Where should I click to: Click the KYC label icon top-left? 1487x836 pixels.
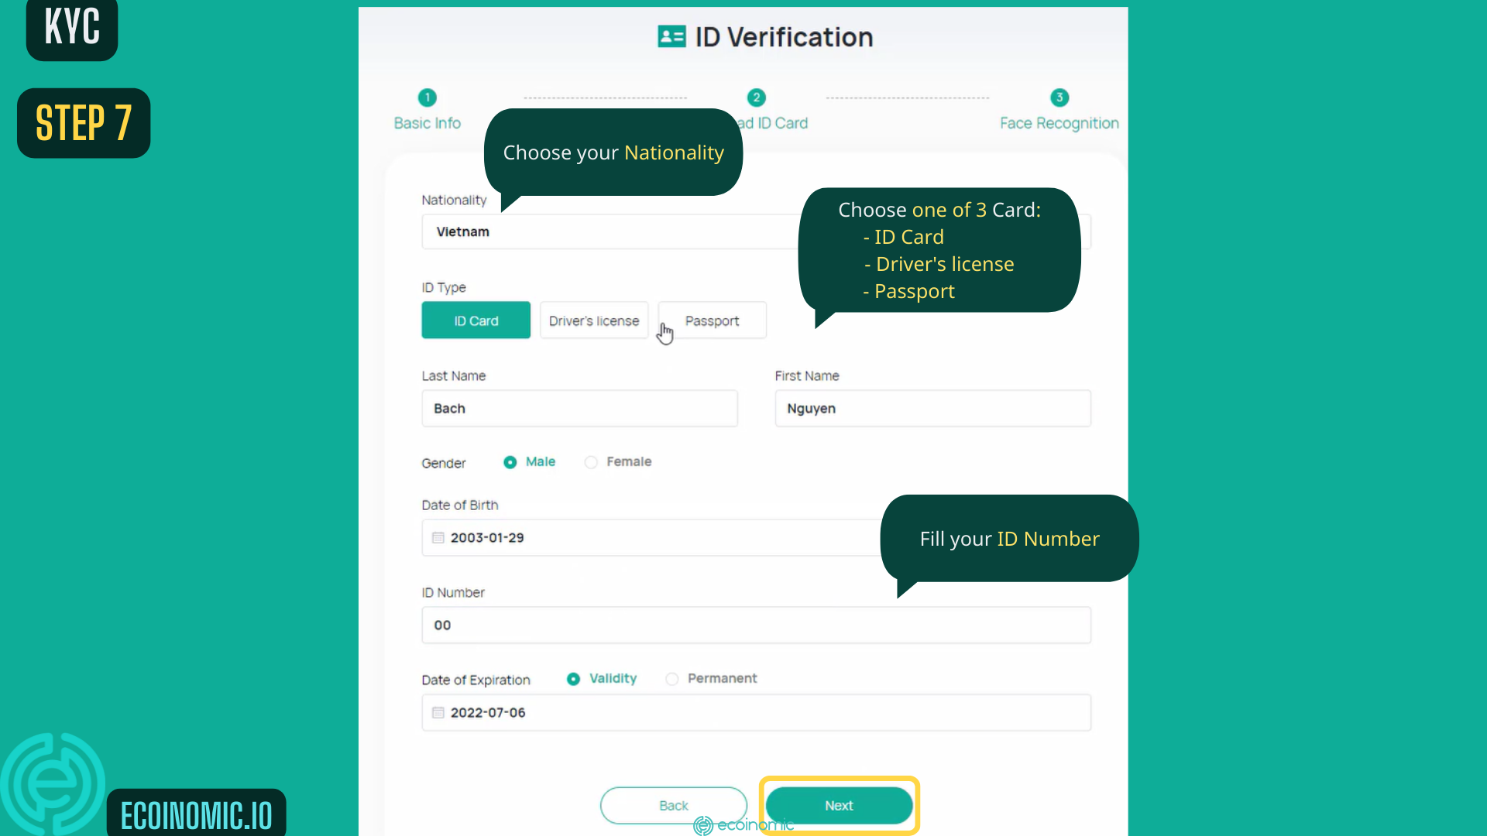point(70,29)
